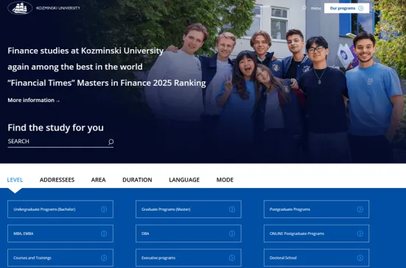Follow the More information link
Image resolution: width=406 pixels, height=268 pixels.
(34, 100)
